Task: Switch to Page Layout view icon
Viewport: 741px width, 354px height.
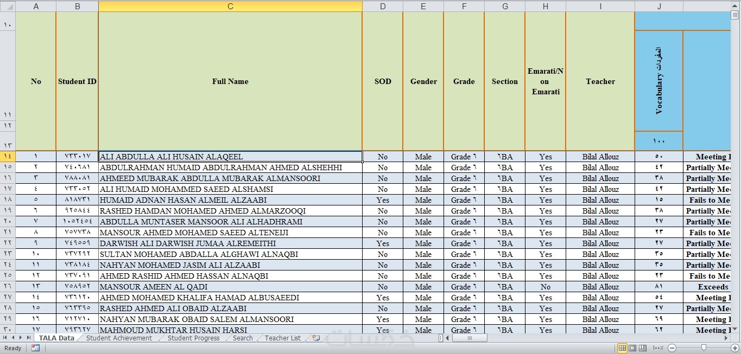Action: [x=632, y=348]
